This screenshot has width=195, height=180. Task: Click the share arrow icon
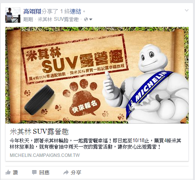66,172
